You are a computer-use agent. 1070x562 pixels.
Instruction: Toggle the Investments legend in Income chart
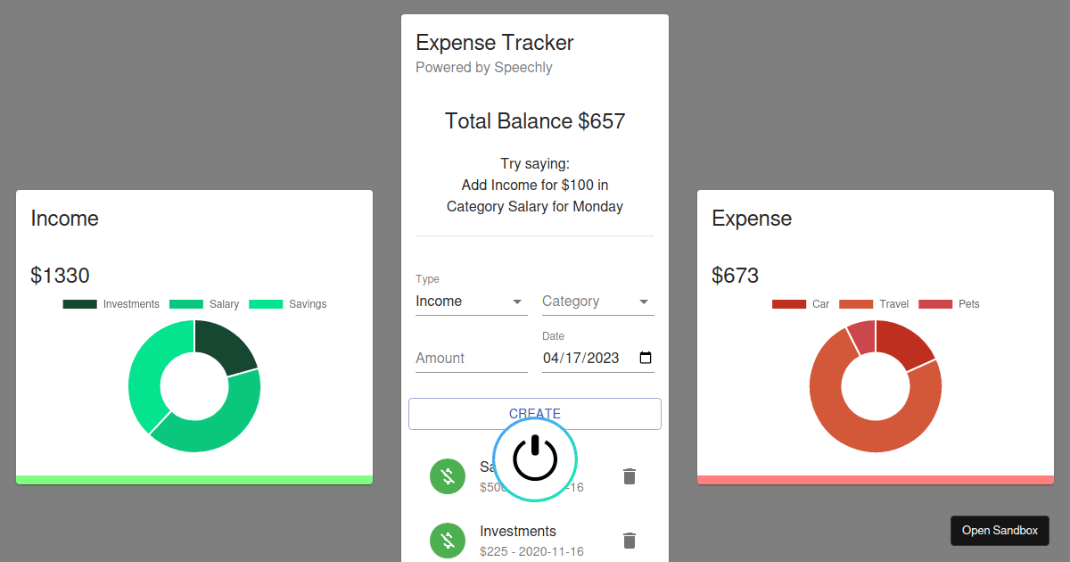click(111, 304)
